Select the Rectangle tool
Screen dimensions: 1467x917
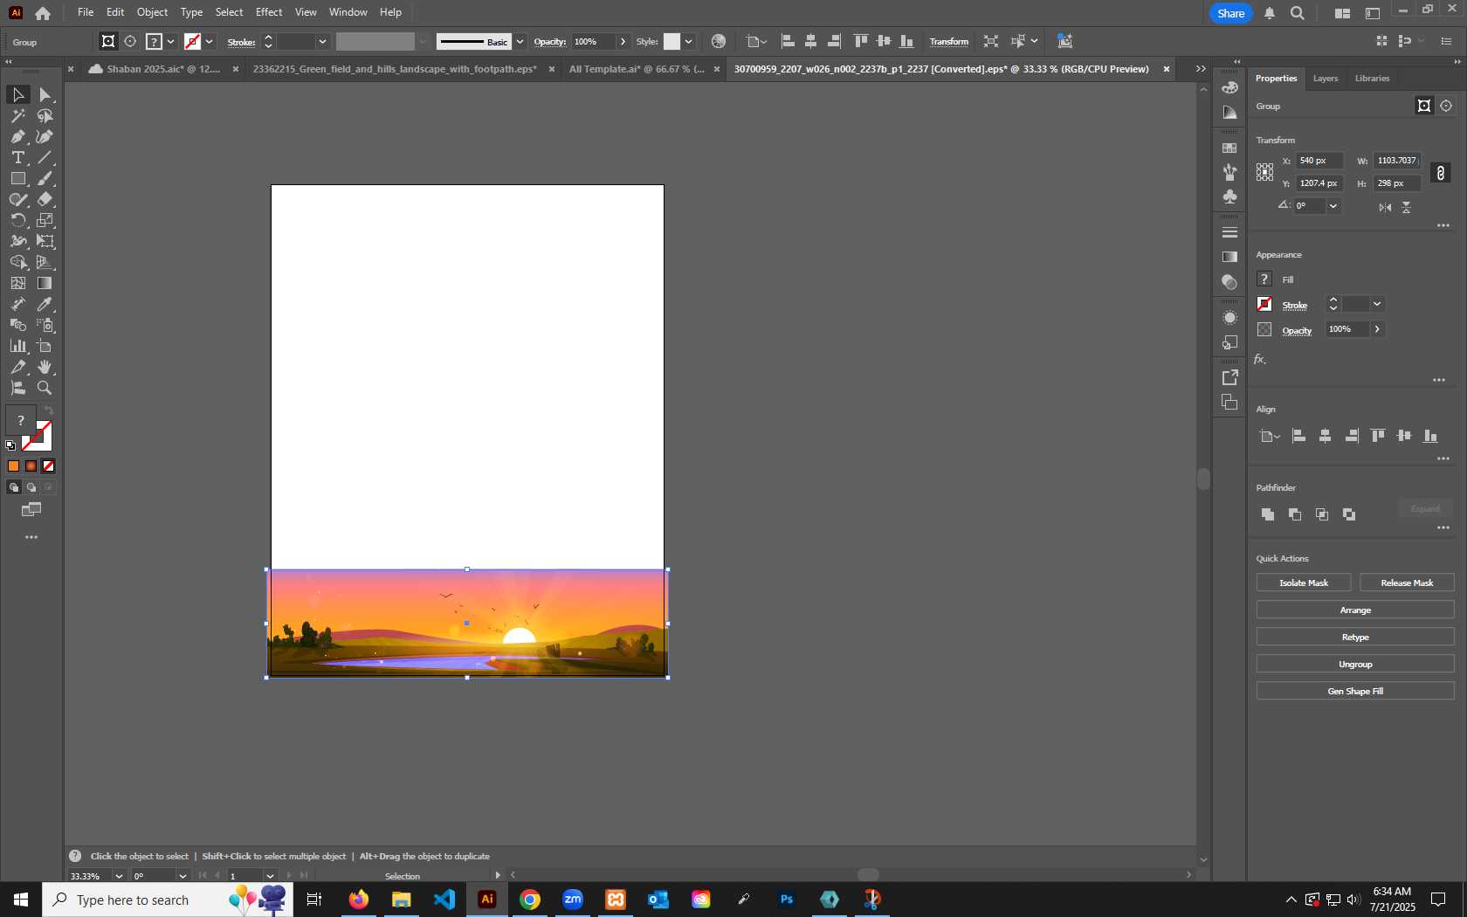(x=17, y=178)
